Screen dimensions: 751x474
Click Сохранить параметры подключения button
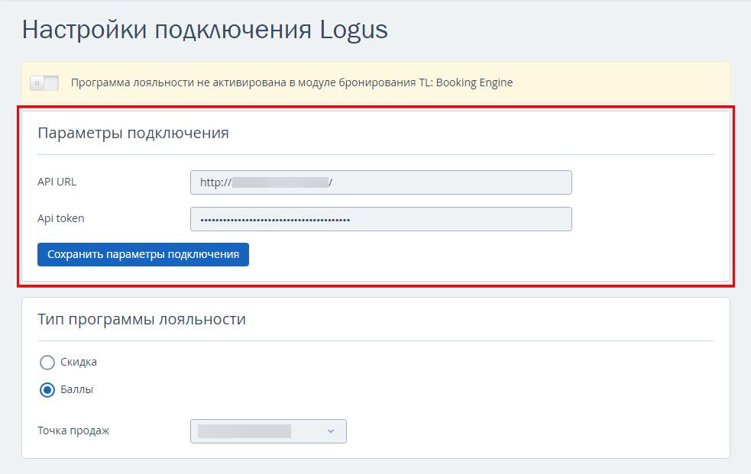[x=143, y=254]
